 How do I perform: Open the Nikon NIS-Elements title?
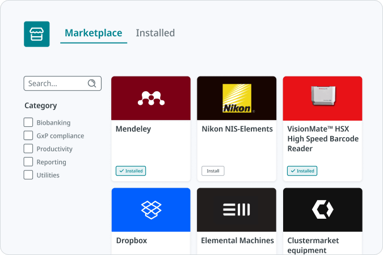point(237,129)
